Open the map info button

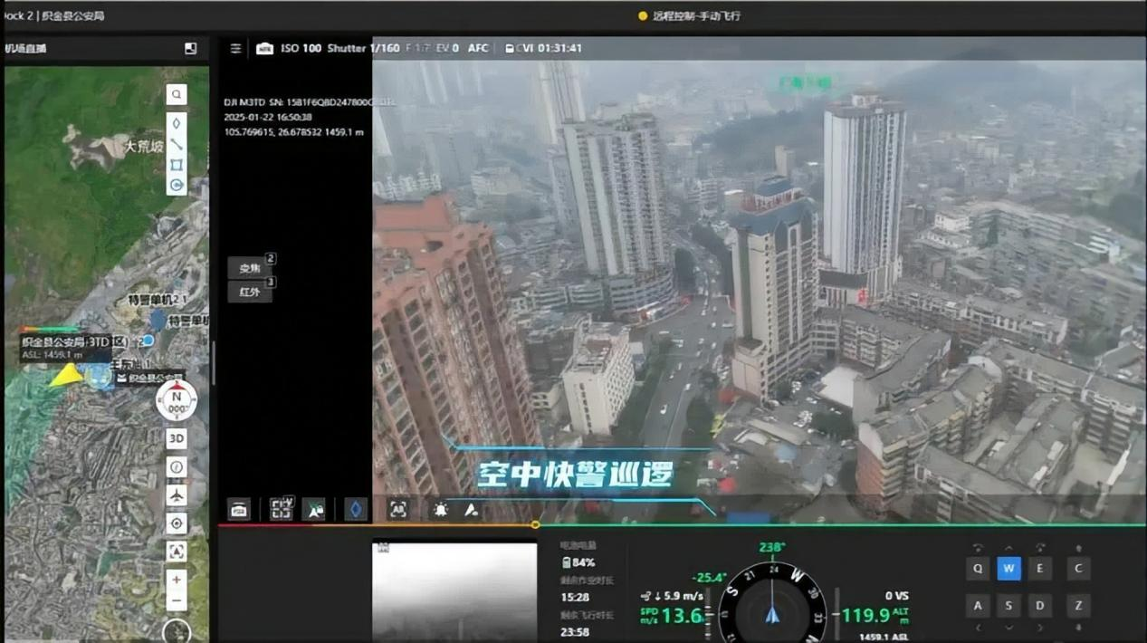177,467
